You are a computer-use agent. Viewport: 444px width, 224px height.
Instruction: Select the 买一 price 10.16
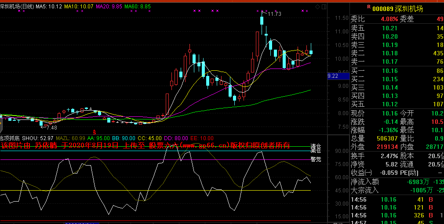click(390, 71)
